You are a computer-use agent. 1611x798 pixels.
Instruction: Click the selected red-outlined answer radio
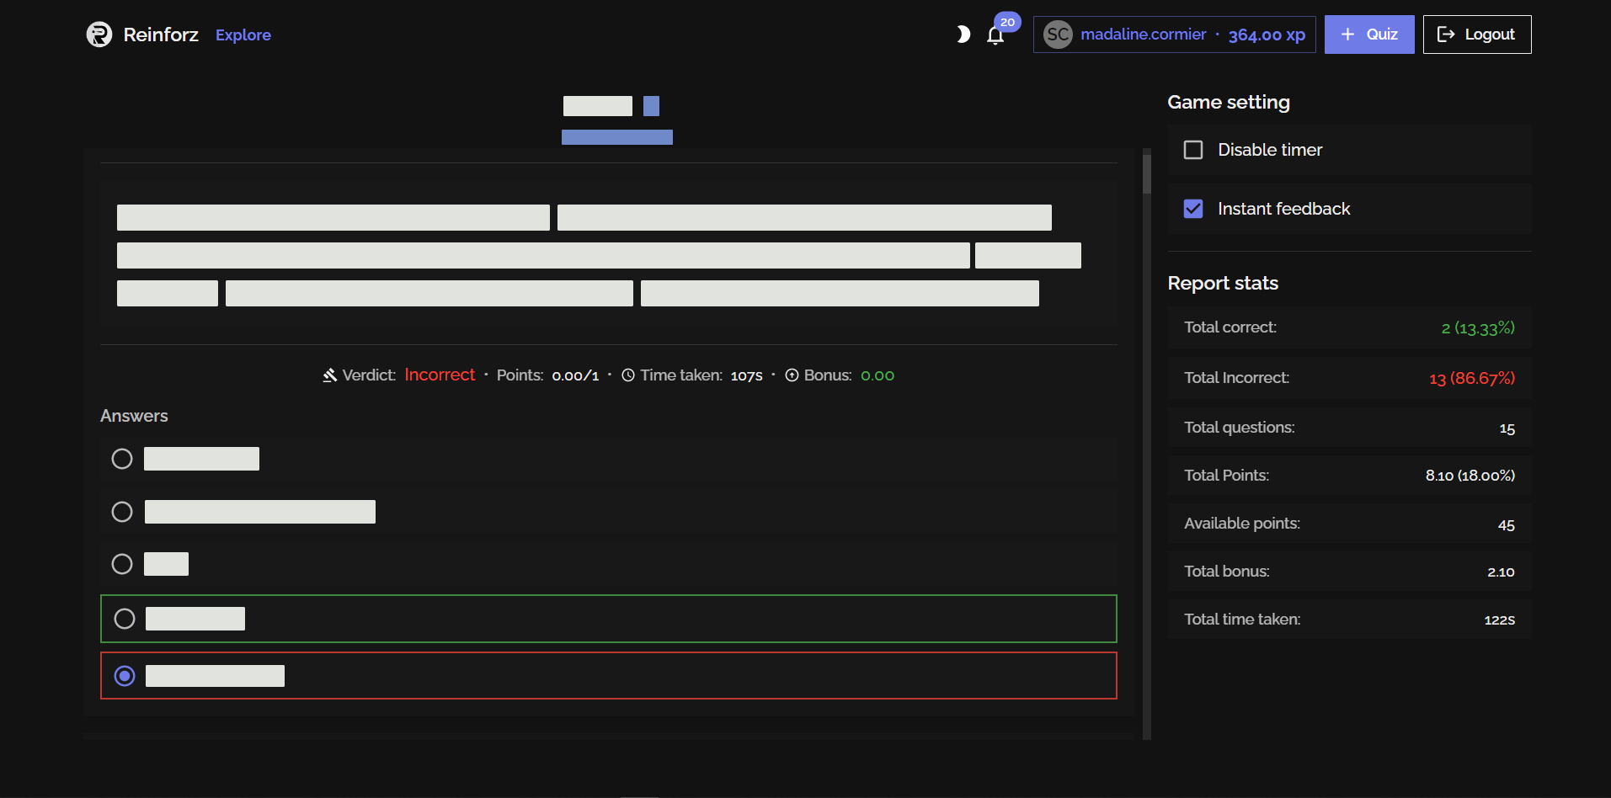click(125, 676)
